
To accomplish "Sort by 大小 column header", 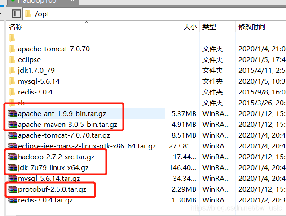I will coord(190,27).
